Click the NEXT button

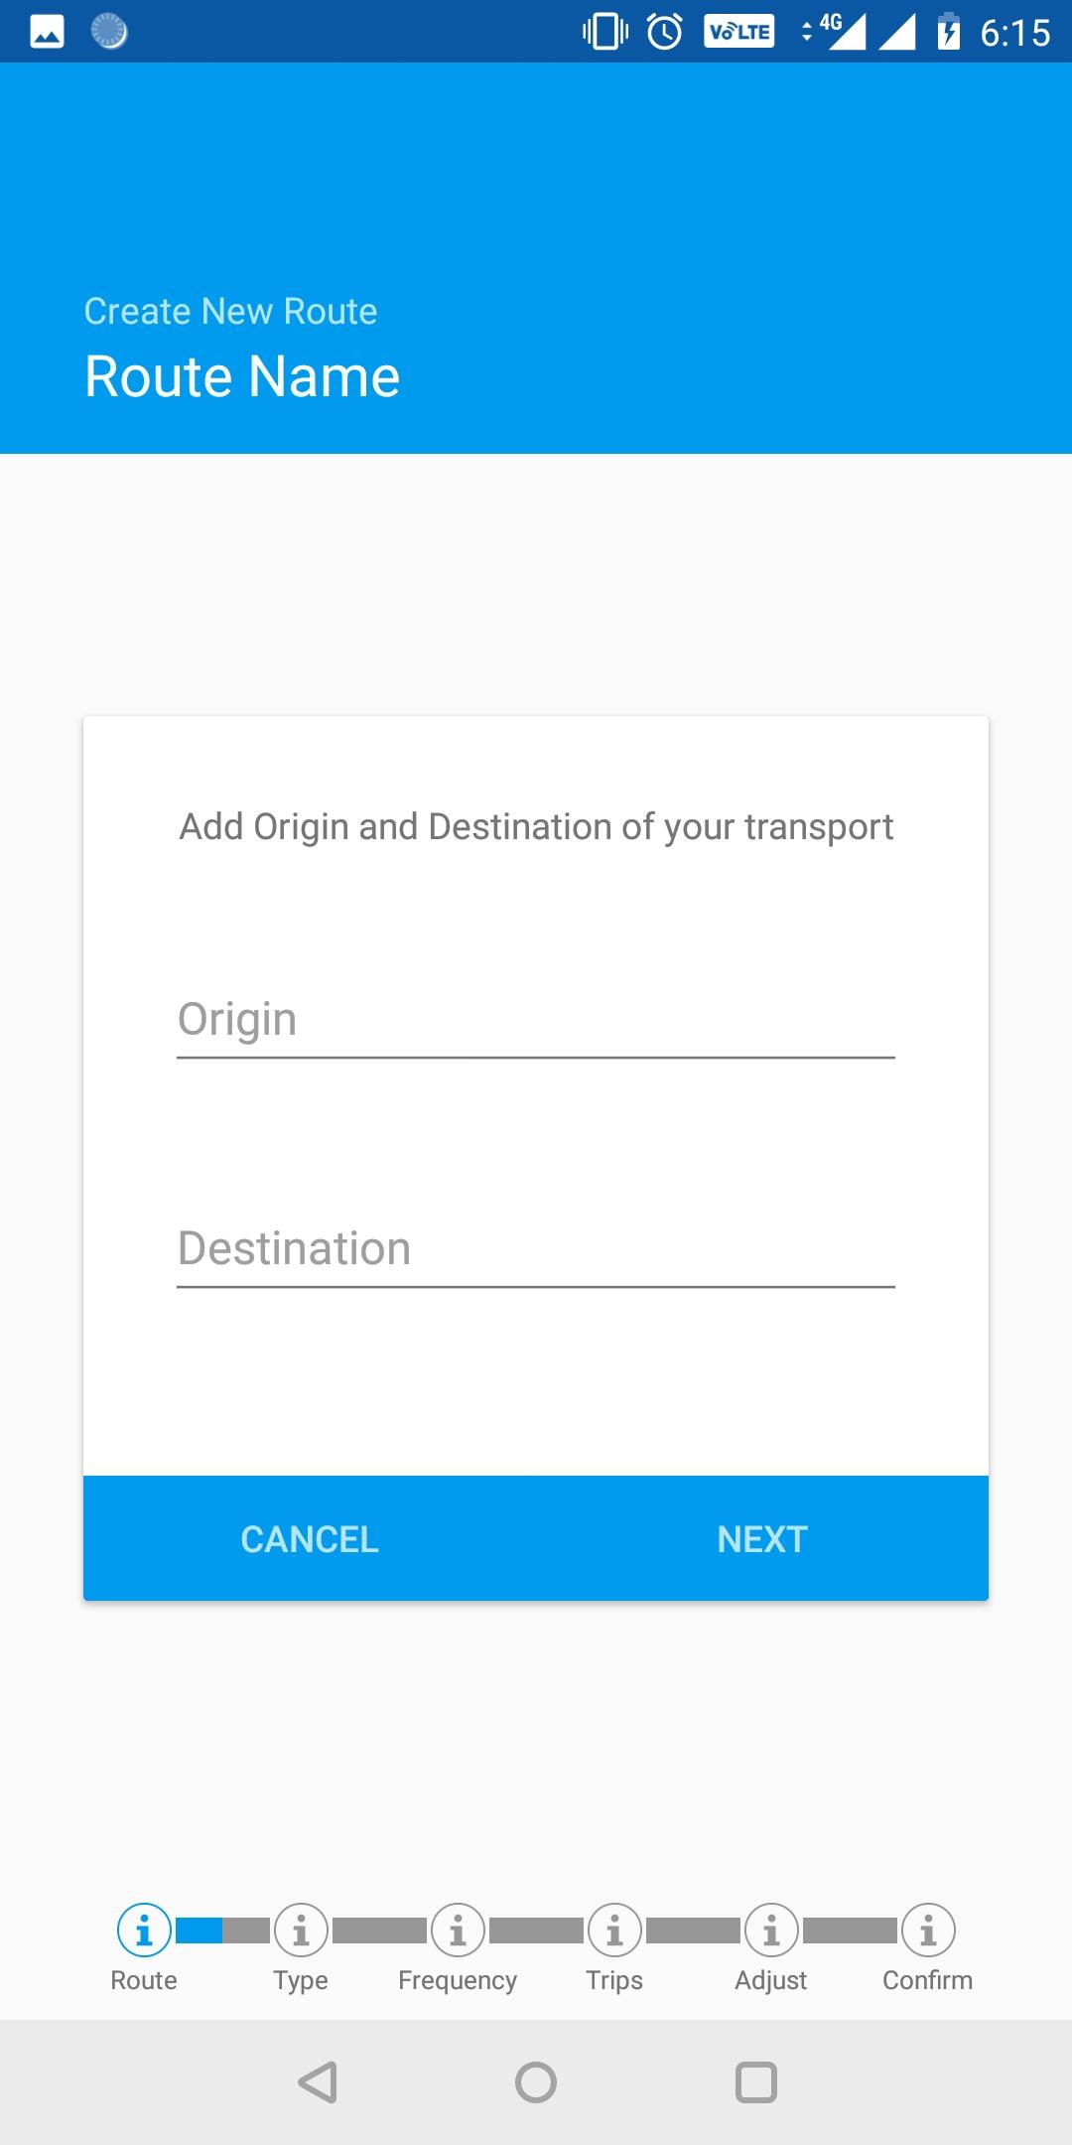pyautogui.click(x=762, y=1539)
